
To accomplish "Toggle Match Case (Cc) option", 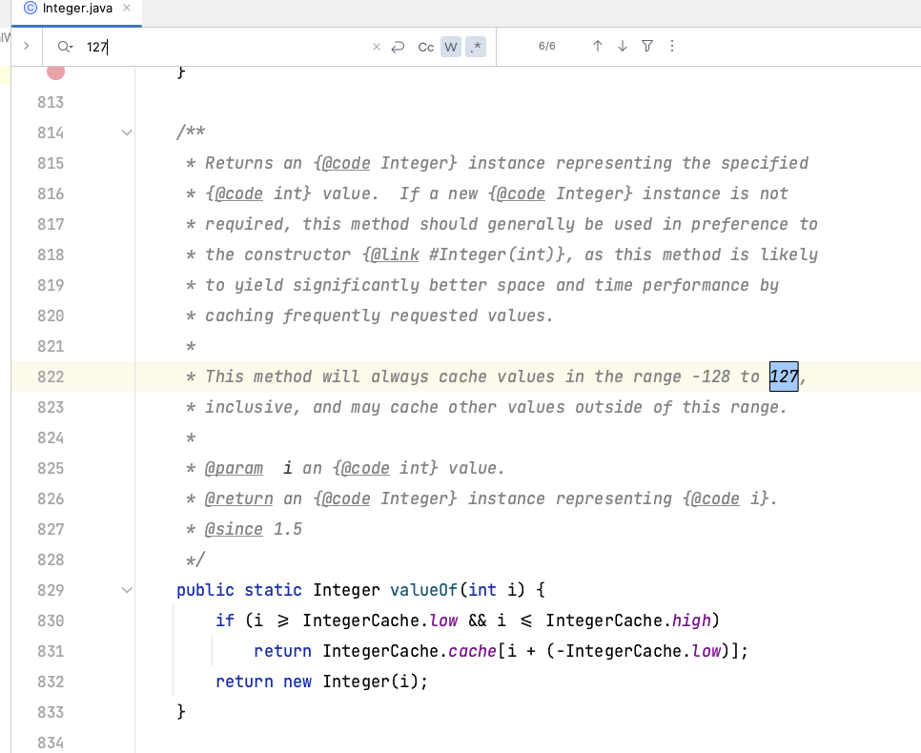I will tap(426, 47).
